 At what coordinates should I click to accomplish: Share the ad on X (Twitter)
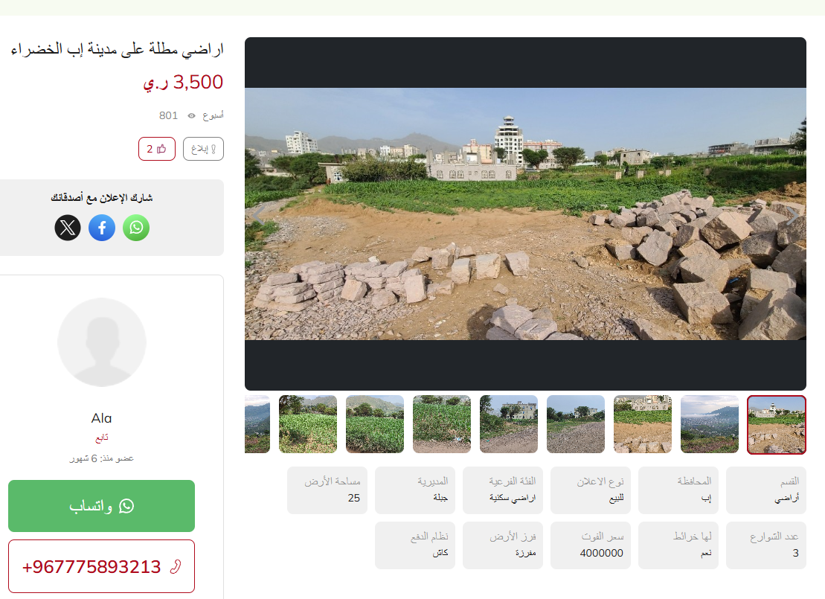(68, 228)
